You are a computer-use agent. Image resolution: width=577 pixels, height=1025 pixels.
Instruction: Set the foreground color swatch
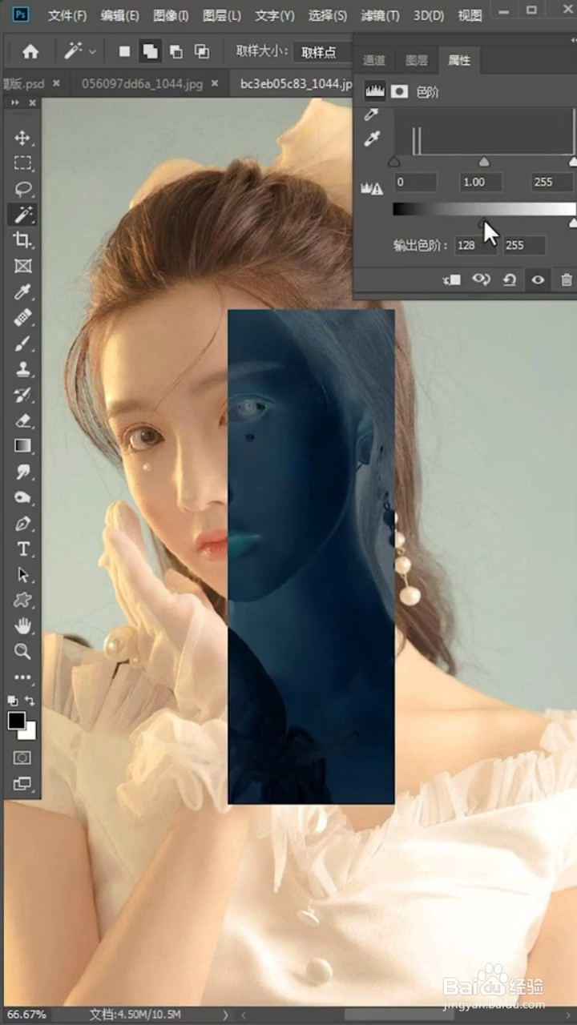[16, 721]
